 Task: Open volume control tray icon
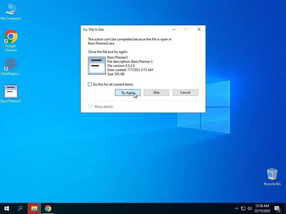pyautogui.click(x=249, y=208)
